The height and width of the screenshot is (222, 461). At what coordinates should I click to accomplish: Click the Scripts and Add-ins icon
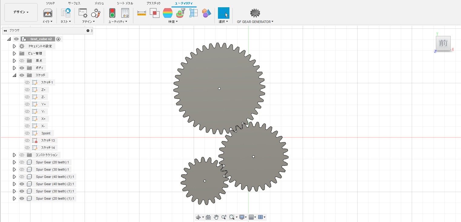point(83,13)
